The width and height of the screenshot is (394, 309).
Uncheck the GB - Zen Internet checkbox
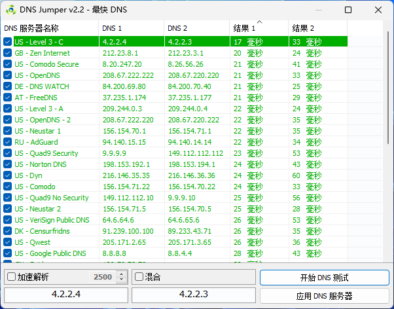click(x=8, y=53)
